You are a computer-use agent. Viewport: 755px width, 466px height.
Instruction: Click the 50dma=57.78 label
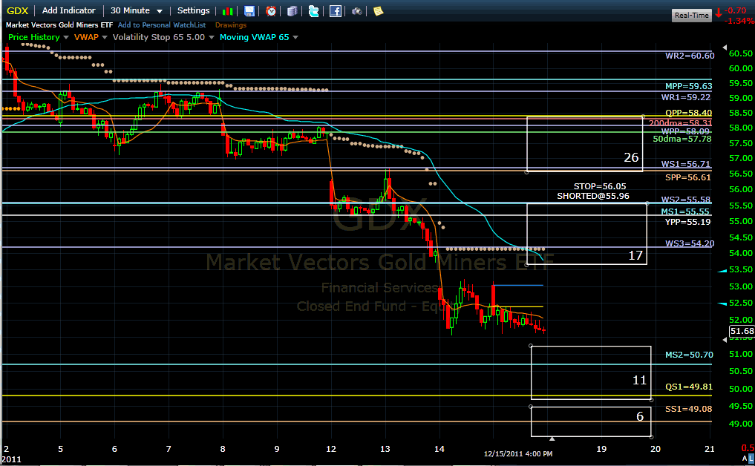(x=682, y=139)
